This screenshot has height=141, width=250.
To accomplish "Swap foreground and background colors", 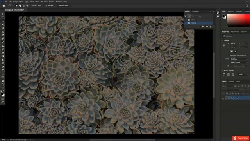I will coord(4,91).
